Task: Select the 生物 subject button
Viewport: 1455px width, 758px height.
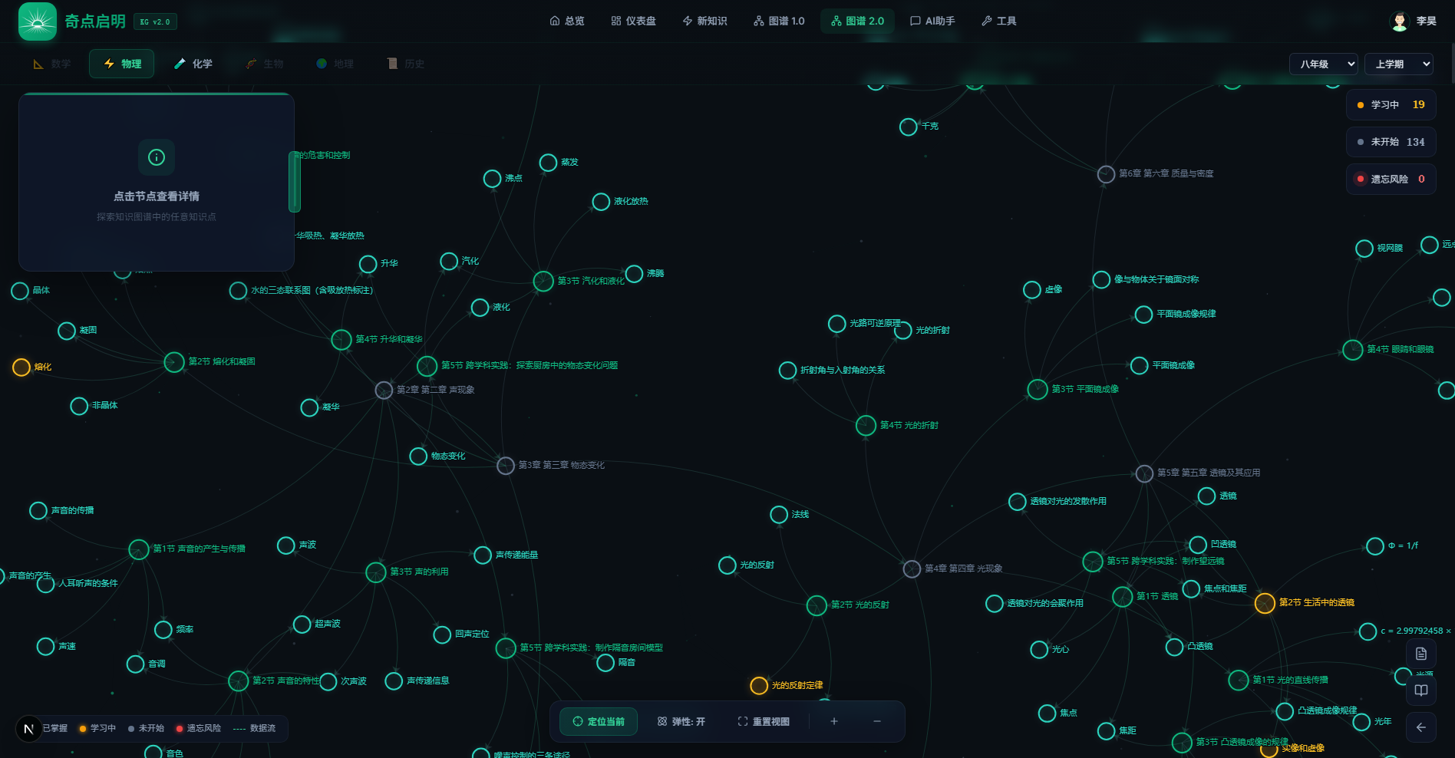Action: 264,64
